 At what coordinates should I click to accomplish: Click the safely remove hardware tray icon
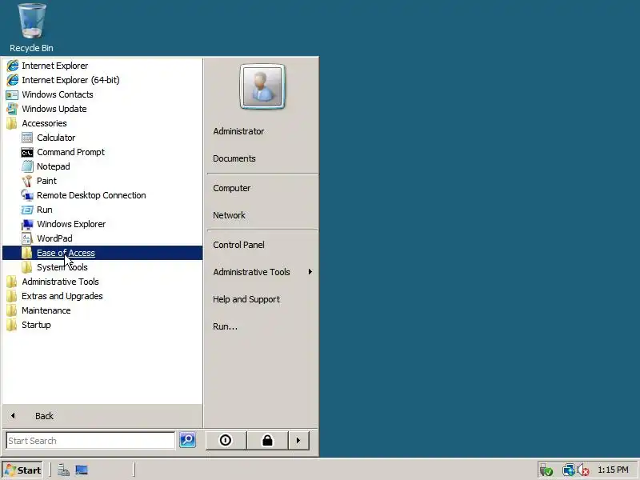pyautogui.click(x=546, y=470)
